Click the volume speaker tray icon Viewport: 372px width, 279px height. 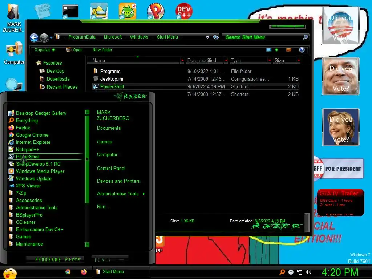coord(308,272)
